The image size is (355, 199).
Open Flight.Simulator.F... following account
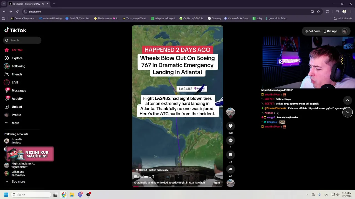(x=22, y=165)
